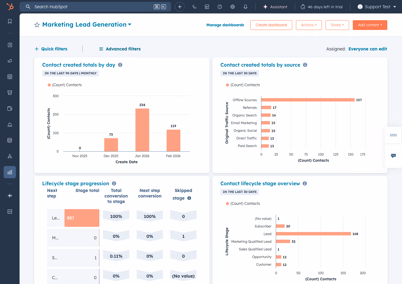Toggle the (Count) Contacts legend on daily totals chart

(65, 85)
